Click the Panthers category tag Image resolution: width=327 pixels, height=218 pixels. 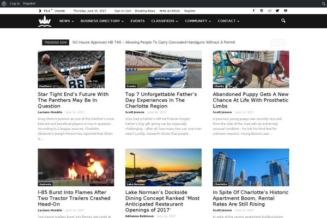(45, 86)
